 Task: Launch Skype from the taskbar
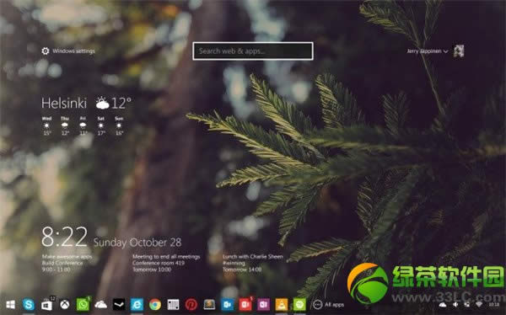29,304
